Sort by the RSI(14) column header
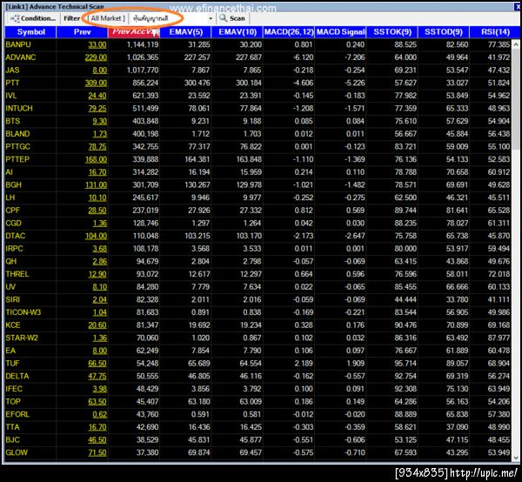The height and width of the screenshot is (482, 522). [495, 32]
